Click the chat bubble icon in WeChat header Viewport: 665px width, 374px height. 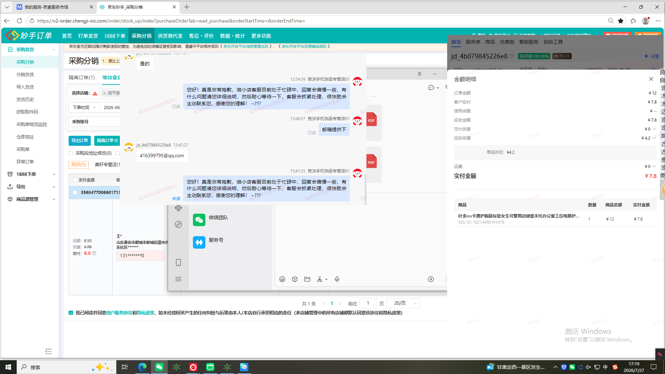[431, 88]
